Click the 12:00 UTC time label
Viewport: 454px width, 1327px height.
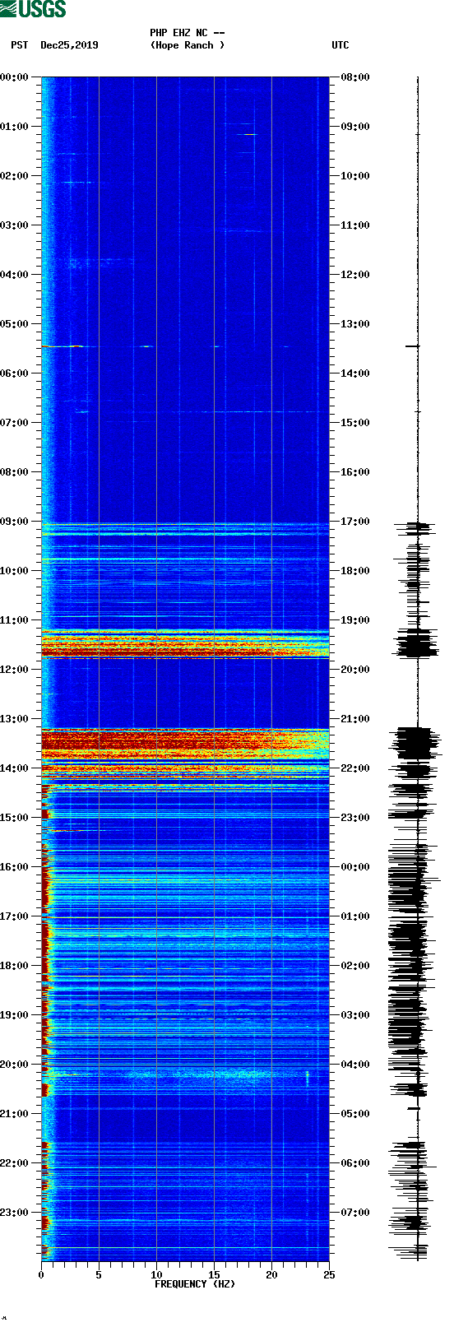point(355,275)
